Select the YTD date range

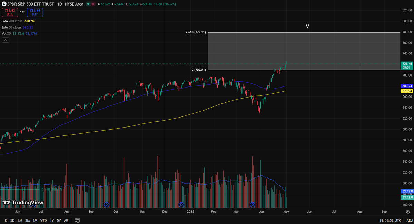[x=43, y=220]
